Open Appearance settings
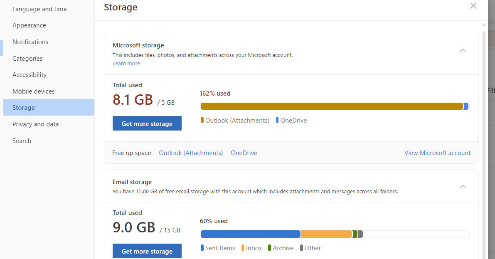 pos(29,25)
